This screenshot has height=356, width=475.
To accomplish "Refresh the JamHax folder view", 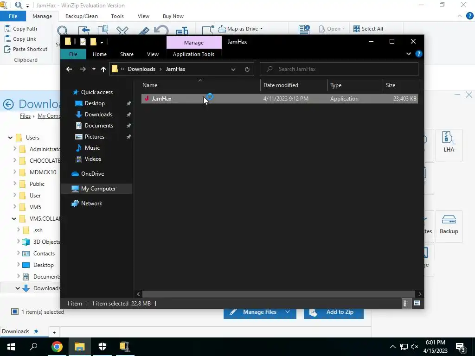I will click(247, 70).
